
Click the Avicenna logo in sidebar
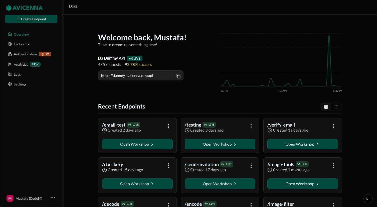[x=24, y=8]
